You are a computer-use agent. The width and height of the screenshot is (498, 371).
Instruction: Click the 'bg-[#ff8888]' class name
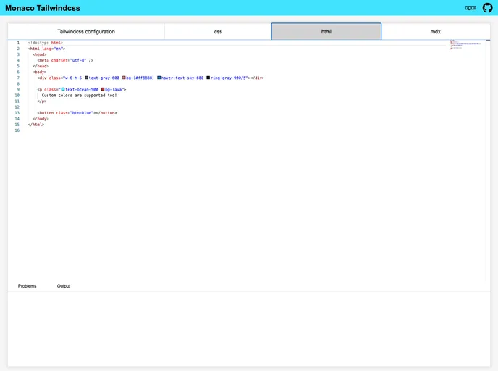pyautogui.click(x=140, y=78)
